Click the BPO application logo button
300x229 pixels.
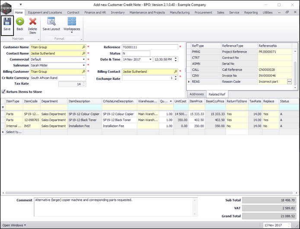tap(6, 8)
